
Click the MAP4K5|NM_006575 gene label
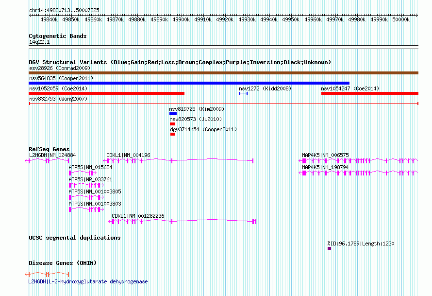click(x=325, y=156)
